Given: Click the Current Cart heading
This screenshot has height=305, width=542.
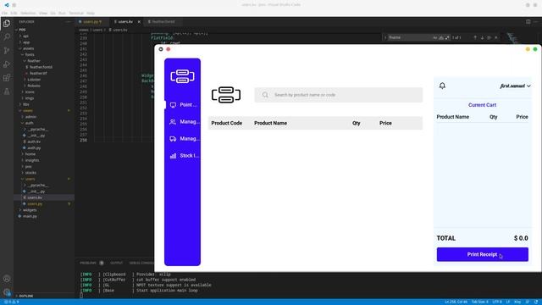Looking at the screenshot, I should [482, 105].
